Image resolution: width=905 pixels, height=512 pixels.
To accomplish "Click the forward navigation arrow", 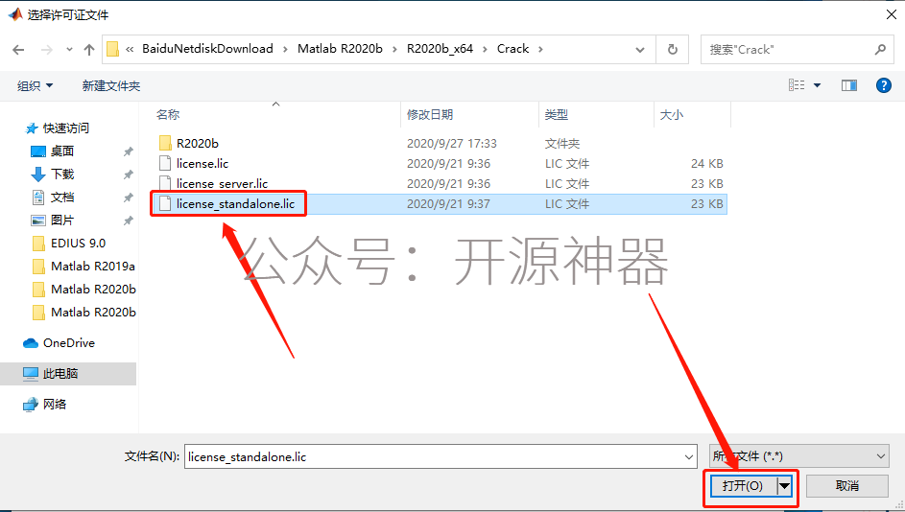I will tap(47, 50).
